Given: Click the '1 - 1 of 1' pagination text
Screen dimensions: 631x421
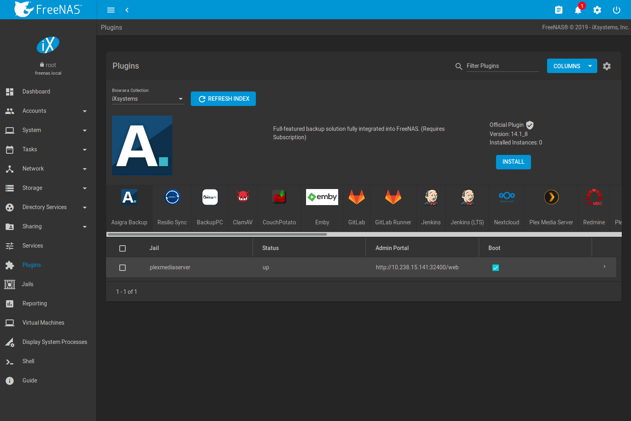Looking at the screenshot, I should 127,292.
